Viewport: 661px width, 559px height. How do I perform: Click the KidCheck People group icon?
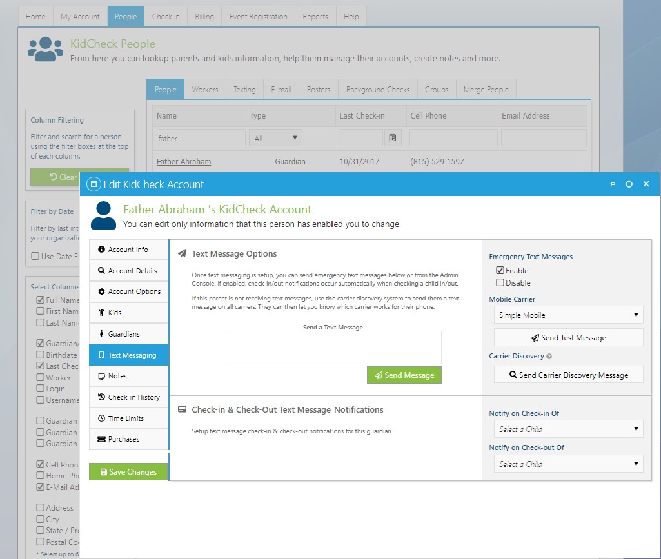[x=46, y=49]
